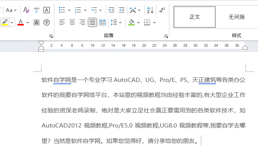Apply red font color
258x165 pixels.
(x=21, y=22)
